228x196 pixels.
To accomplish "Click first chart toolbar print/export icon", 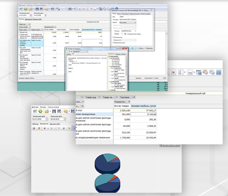I will 34,128.
